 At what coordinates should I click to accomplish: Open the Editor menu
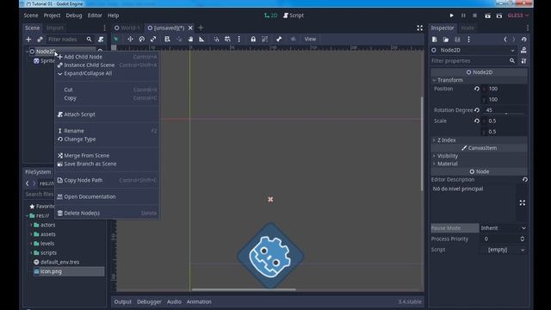click(95, 15)
